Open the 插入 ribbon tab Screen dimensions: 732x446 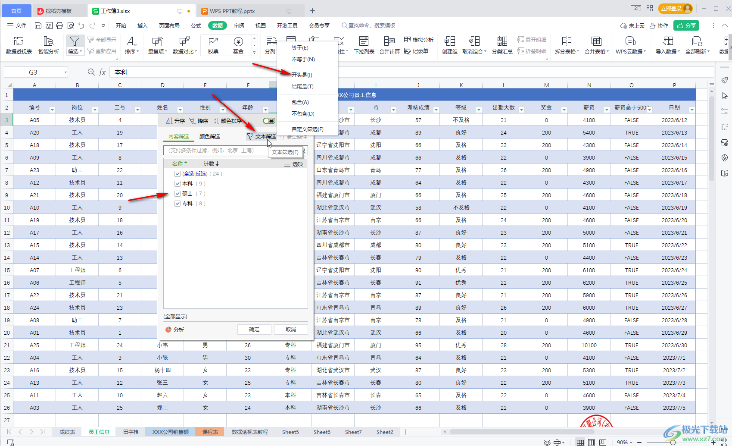tap(142, 25)
